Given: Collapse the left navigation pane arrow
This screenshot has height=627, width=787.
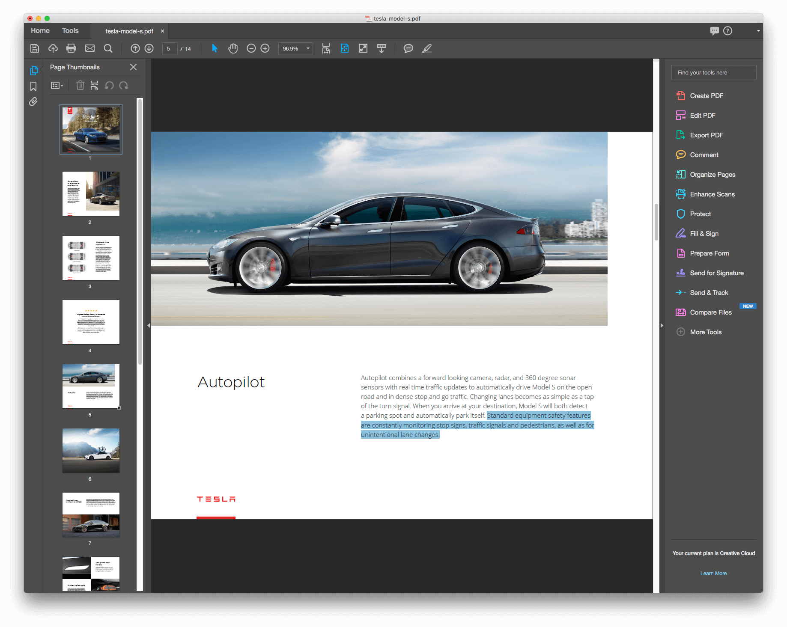Looking at the screenshot, I should click(x=148, y=326).
